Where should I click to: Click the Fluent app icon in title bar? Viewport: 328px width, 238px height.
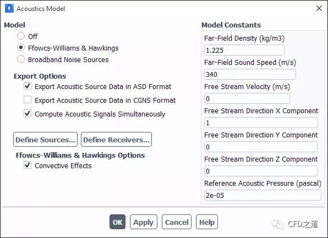pos(9,9)
